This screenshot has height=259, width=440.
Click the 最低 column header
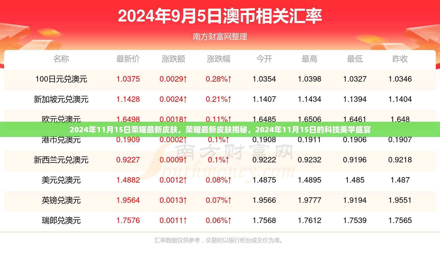point(355,59)
